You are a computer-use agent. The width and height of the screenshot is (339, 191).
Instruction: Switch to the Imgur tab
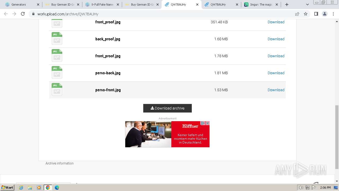[261, 5]
